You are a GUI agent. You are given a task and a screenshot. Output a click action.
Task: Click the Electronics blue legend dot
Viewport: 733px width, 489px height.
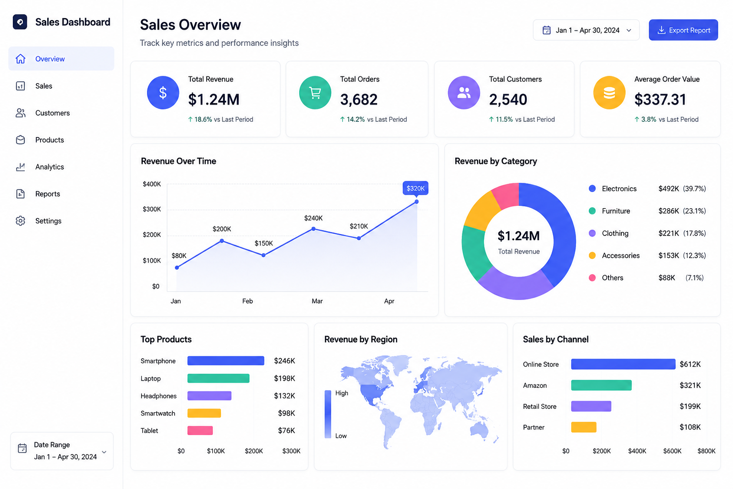(592, 189)
